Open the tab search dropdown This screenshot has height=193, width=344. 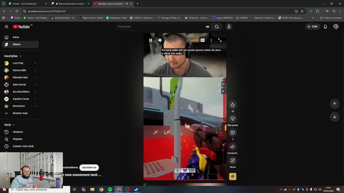[x=3, y=4]
